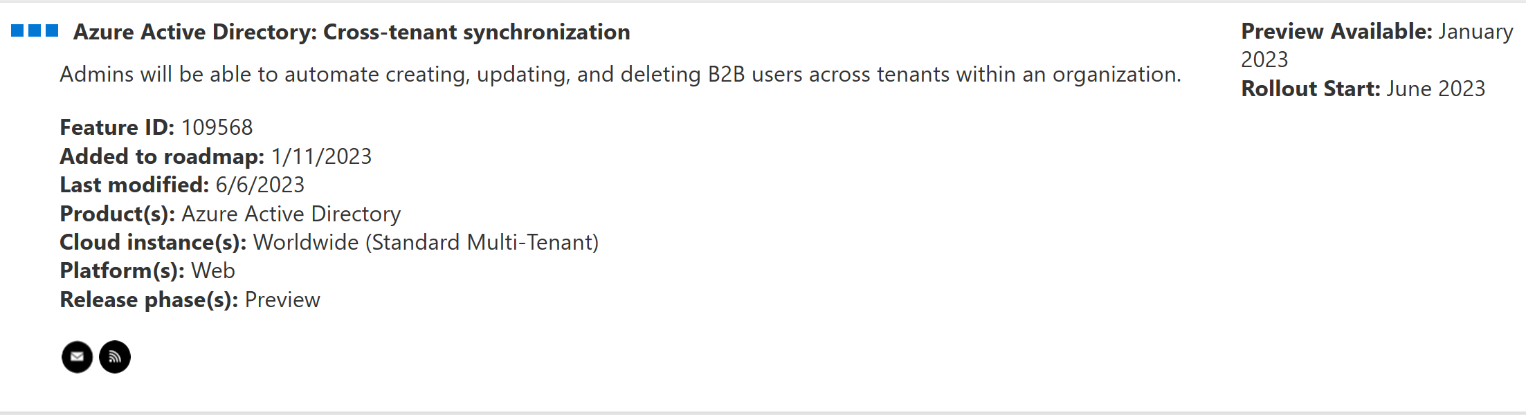Click the RSS feed icon
Image resolution: width=1526 pixels, height=415 pixels.
click(115, 357)
